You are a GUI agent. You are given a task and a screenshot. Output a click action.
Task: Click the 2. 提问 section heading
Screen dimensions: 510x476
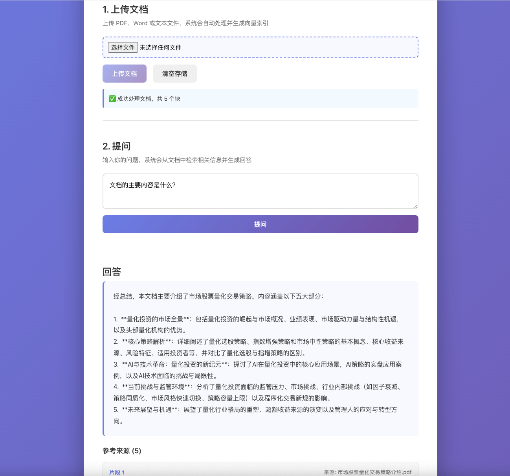(116, 146)
